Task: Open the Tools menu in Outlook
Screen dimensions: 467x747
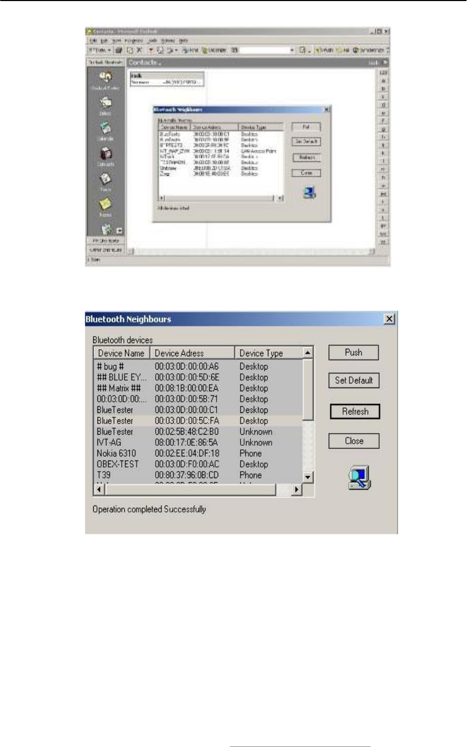Action: tap(152, 40)
